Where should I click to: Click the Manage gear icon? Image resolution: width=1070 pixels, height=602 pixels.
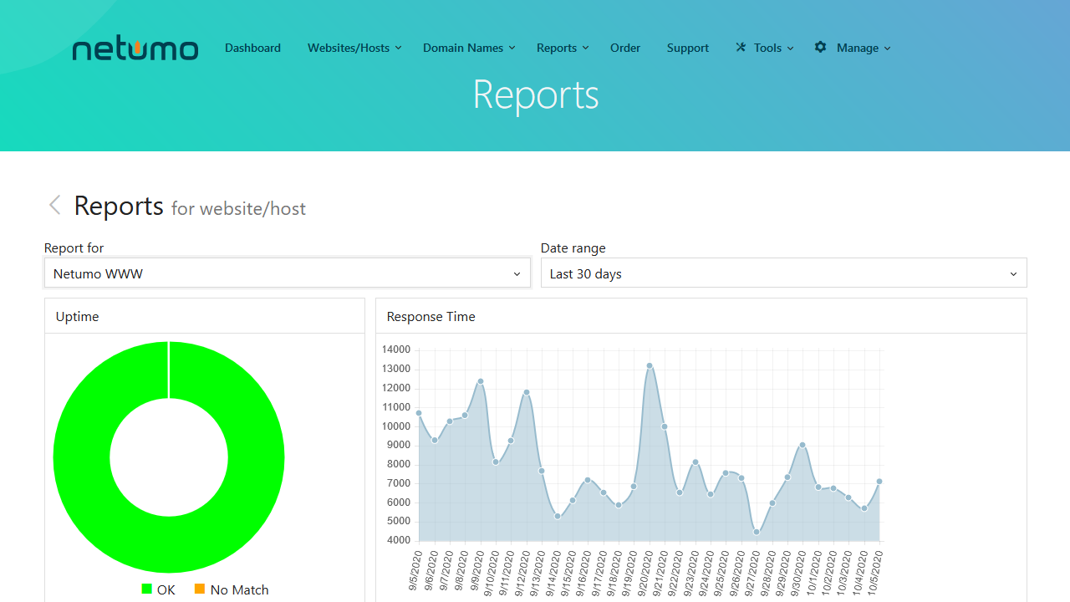pos(820,48)
